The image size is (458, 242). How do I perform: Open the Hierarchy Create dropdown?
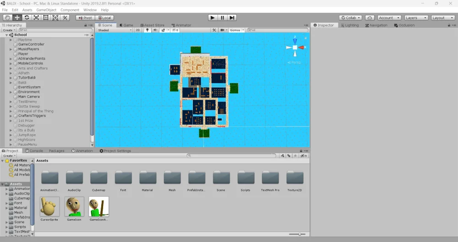tap(9, 30)
